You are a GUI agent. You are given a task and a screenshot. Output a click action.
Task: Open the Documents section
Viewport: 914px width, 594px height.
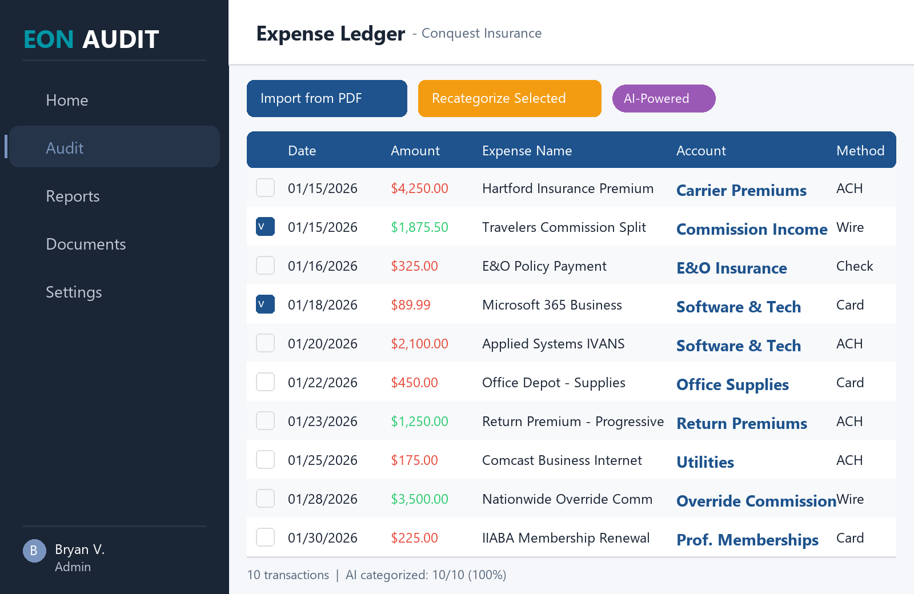pyautogui.click(x=86, y=244)
